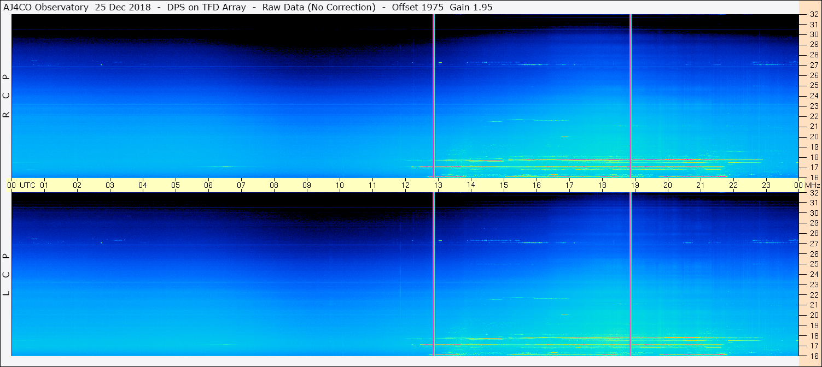
Task: Click the yellow 20 MHz signal spot in LCP panel
Action: [x=565, y=315]
